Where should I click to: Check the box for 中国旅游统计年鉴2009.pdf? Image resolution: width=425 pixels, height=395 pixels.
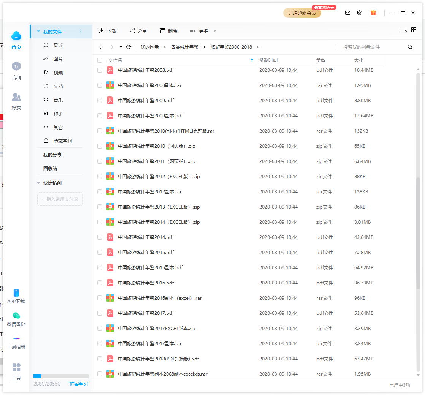(100, 100)
